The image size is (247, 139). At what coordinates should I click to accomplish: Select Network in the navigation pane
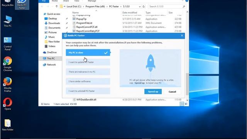pyautogui.click(x=51, y=64)
